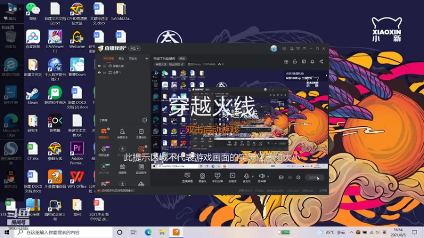Click the start streaming button
The width and height of the screenshot is (424, 238).
point(314,178)
